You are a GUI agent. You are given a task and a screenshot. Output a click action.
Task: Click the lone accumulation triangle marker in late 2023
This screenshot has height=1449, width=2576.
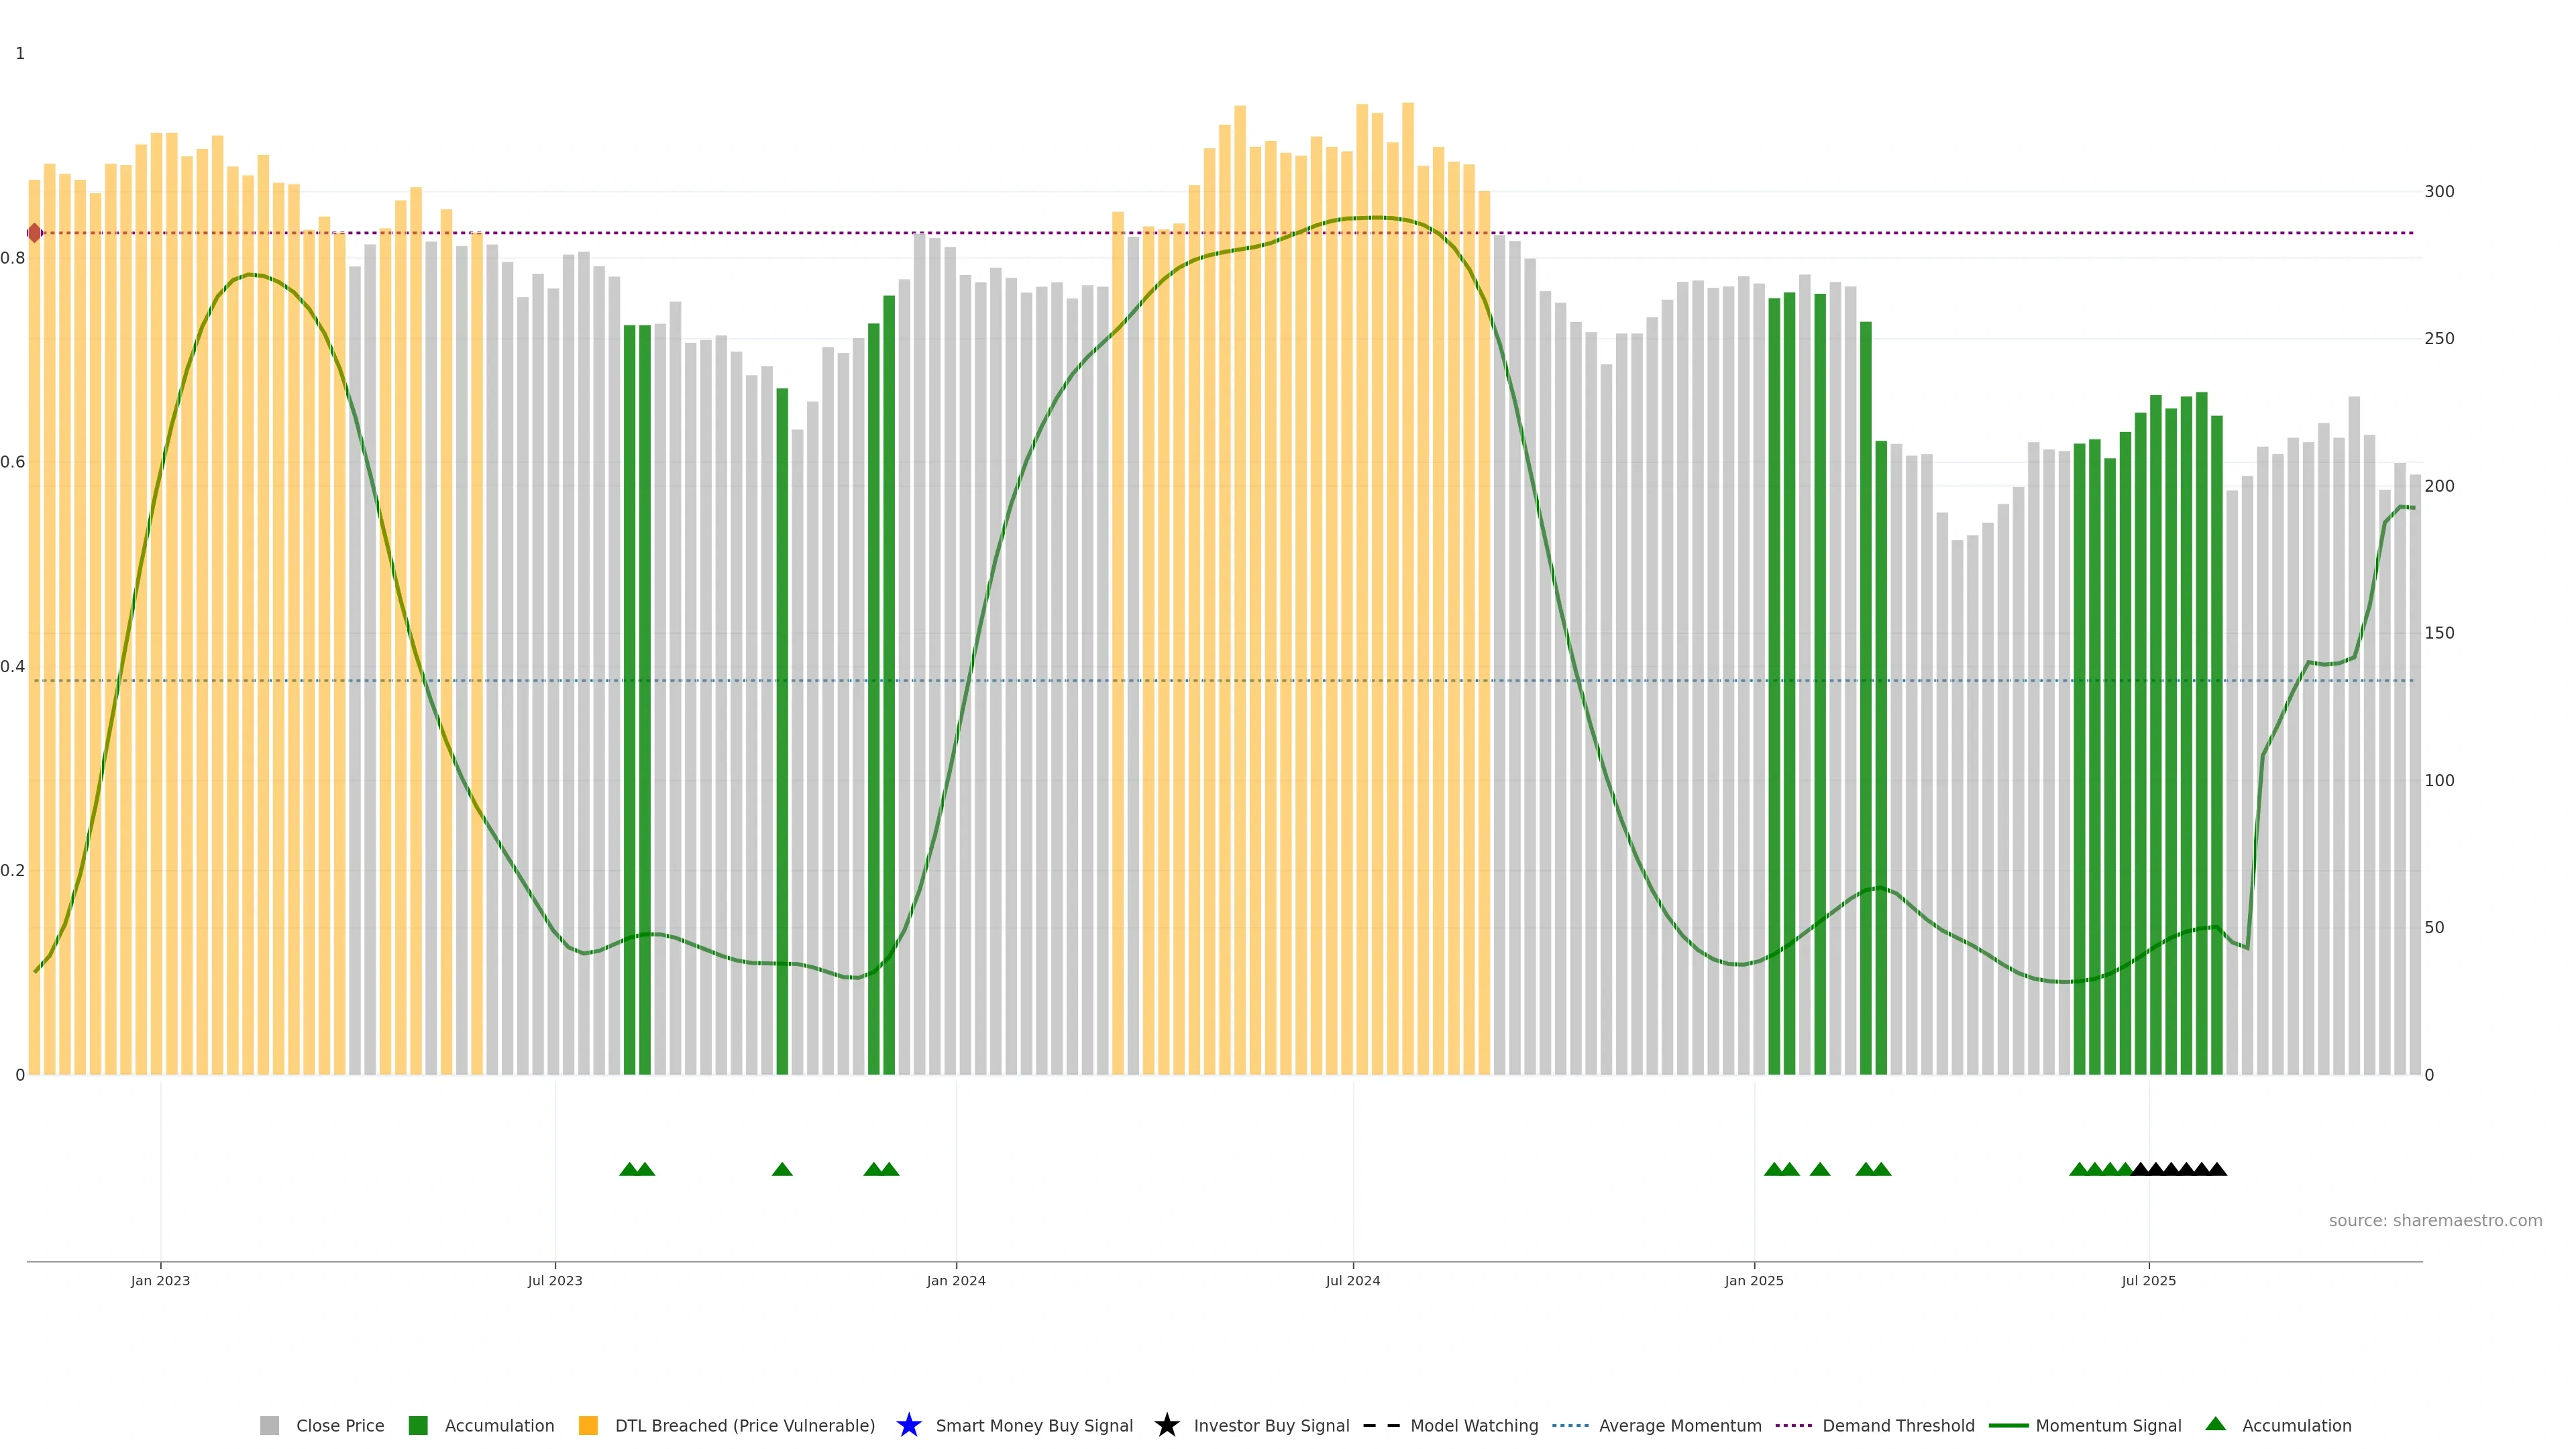coord(782,1169)
